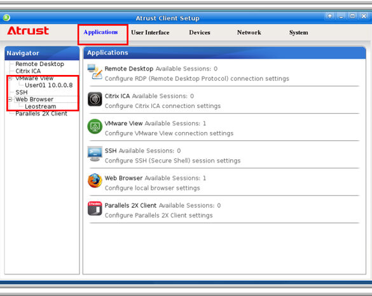
Task: Click 'Configure local browser settings' text
Action: (x=153, y=188)
